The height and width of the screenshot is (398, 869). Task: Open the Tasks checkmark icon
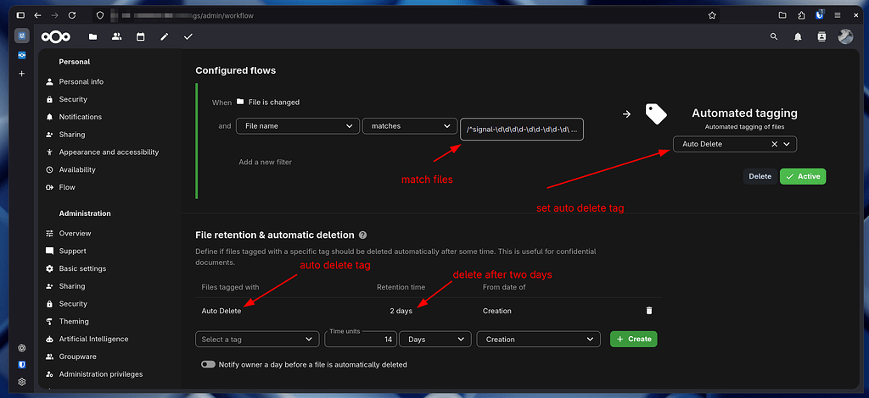[x=188, y=36]
